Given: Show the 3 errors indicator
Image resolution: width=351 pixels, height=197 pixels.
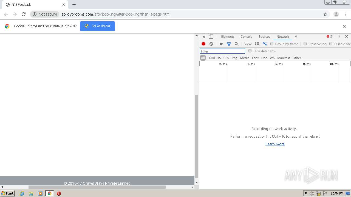Looking at the screenshot, I should [329, 36].
